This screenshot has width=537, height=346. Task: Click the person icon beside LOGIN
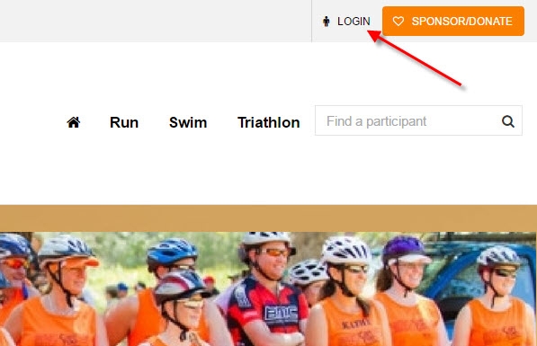pos(327,22)
